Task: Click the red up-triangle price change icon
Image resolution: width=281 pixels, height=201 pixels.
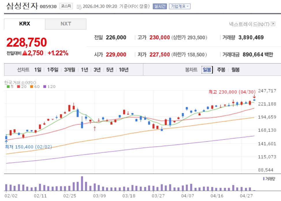Action: pos(25,53)
